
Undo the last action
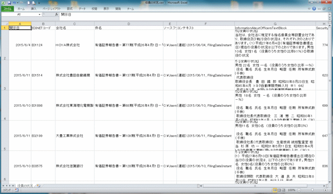tap(15, 3)
